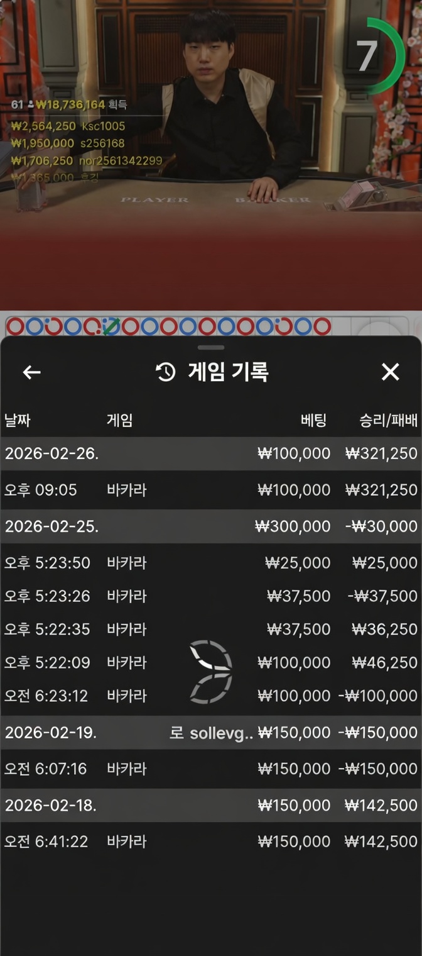
Task: Collapse the 2026-02-25 date group
Action: 211,526
